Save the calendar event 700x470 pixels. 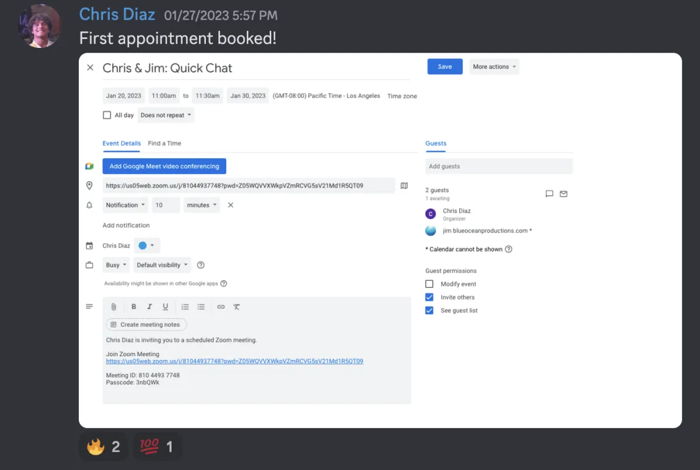point(445,67)
